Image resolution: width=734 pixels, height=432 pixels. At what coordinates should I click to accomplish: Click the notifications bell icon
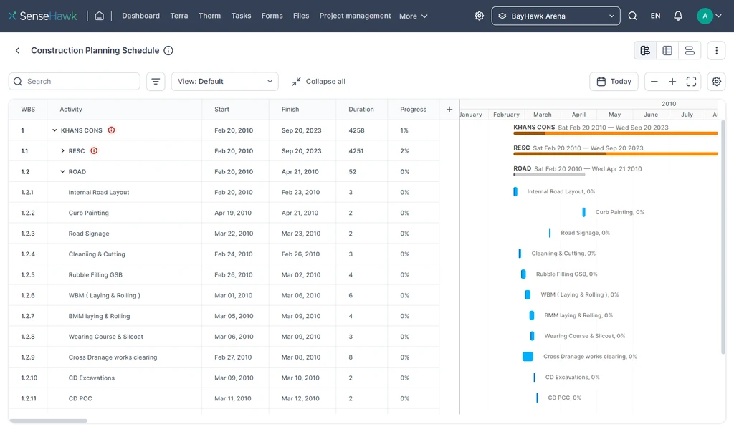coord(677,16)
